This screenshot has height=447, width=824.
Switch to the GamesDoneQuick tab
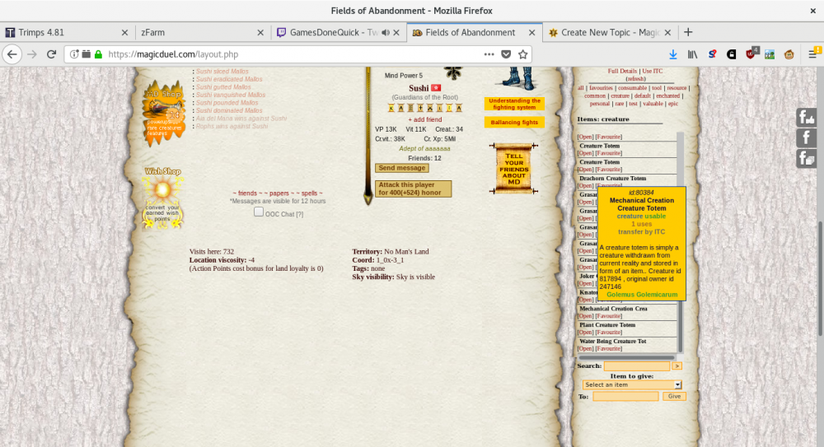click(338, 32)
